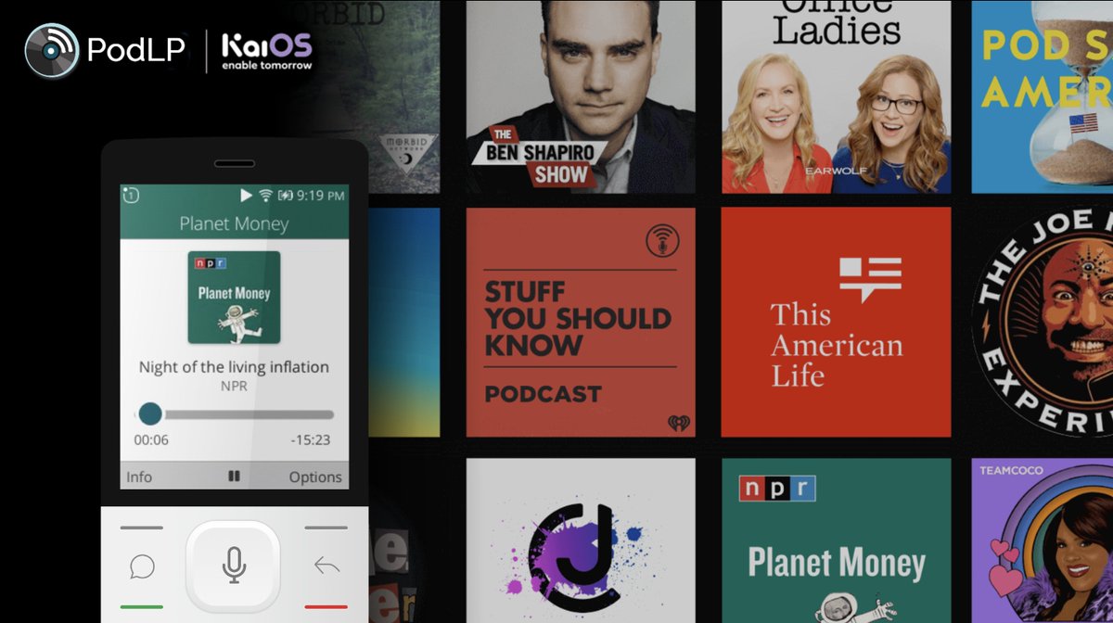Click the NPR publisher label under episode
Image resolution: width=1113 pixels, height=623 pixels.
pyautogui.click(x=234, y=386)
